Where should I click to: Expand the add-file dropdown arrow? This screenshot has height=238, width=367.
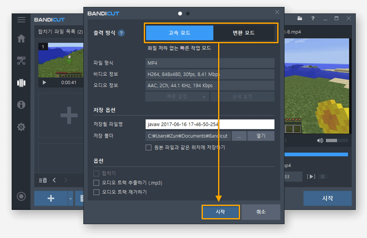[x=70, y=198]
